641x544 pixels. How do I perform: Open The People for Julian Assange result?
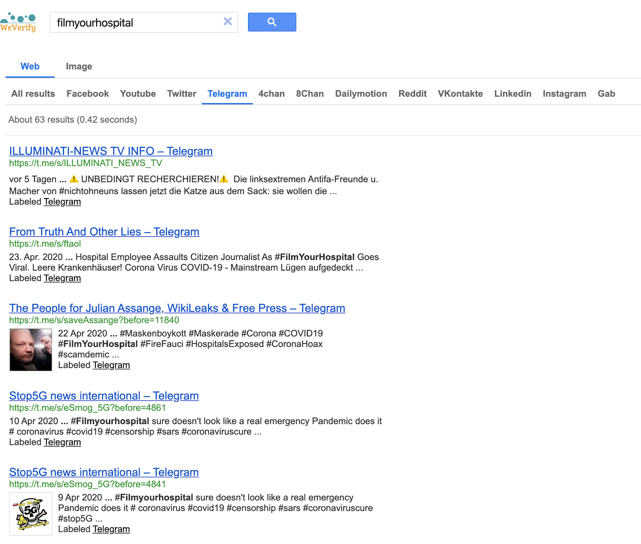[177, 308]
